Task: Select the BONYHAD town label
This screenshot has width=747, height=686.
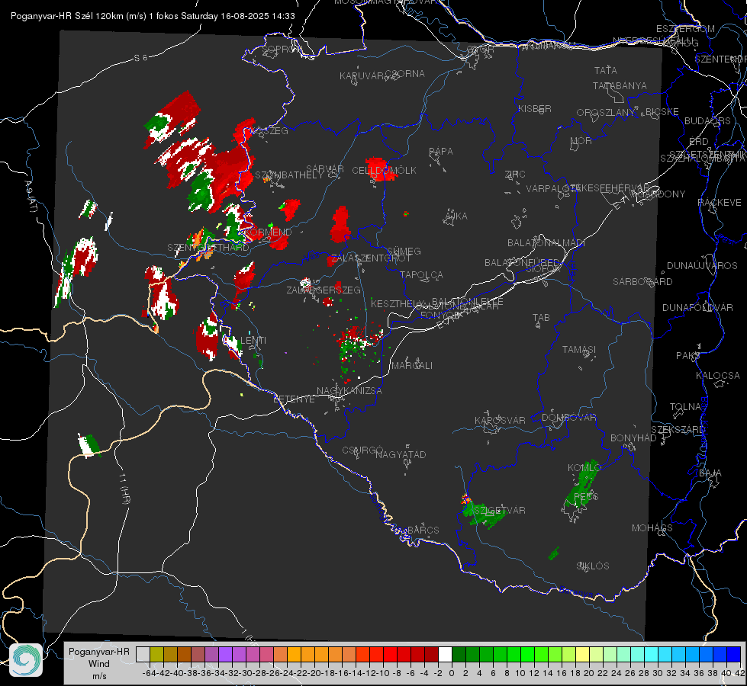Action: [x=633, y=438]
